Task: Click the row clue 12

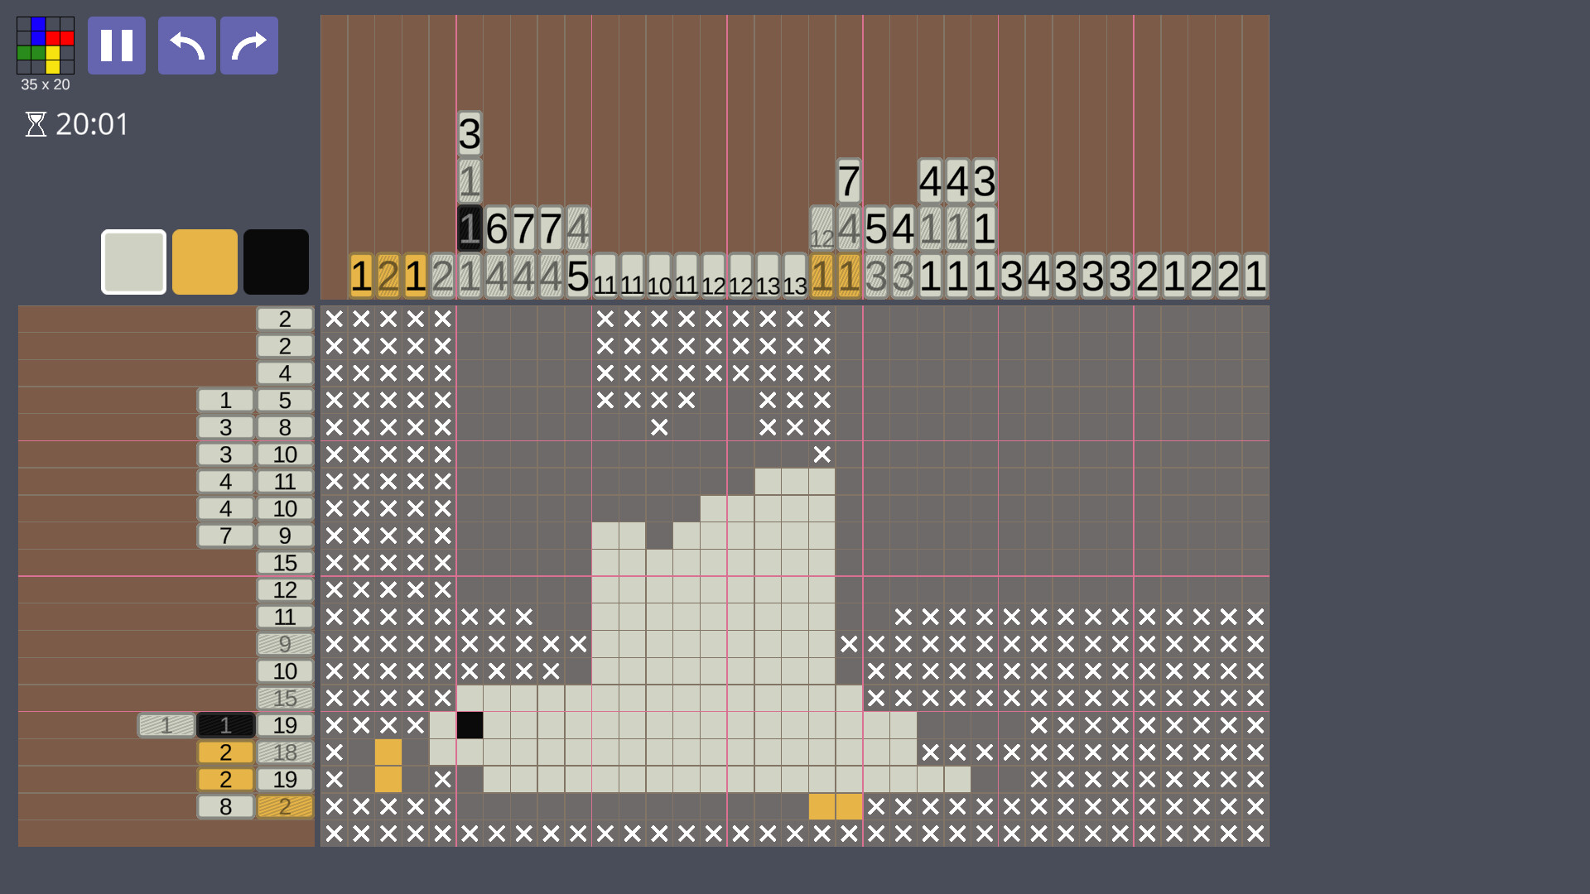Action: (x=284, y=589)
